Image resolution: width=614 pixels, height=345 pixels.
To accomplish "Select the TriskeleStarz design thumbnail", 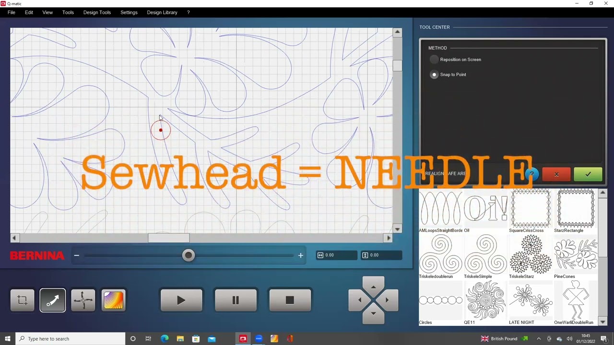I will pos(531,254).
